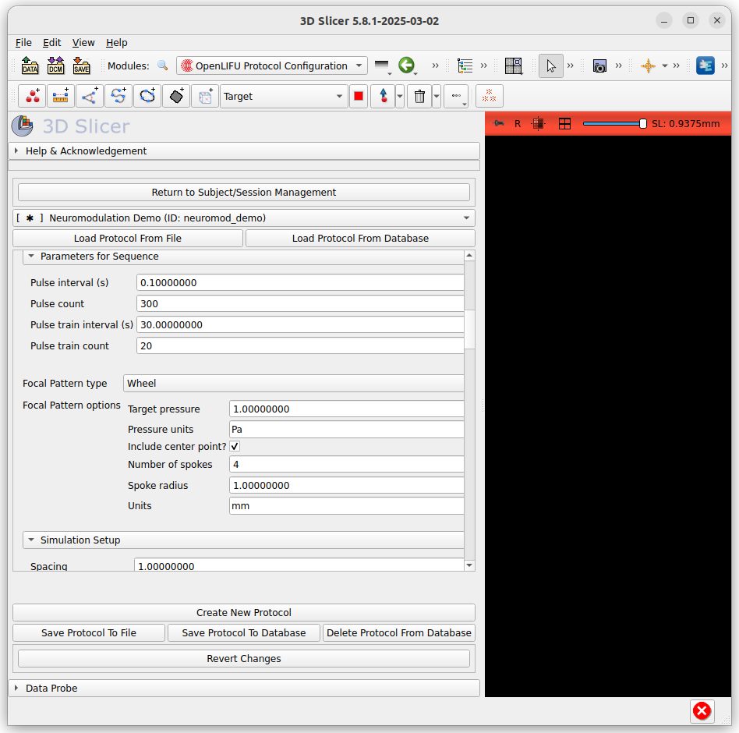Open the Modules selector dropdown
The width and height of the screenshot is (739, 733).
(271, 66)
